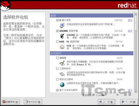Click the scrollbar down arrow

pyautogui.click(x=136, y=91)
